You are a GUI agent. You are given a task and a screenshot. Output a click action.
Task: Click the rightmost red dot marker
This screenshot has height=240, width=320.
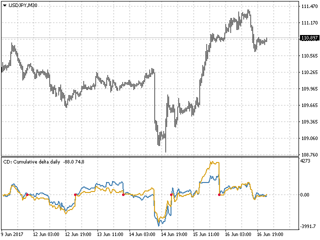click(x=219, y=194)
